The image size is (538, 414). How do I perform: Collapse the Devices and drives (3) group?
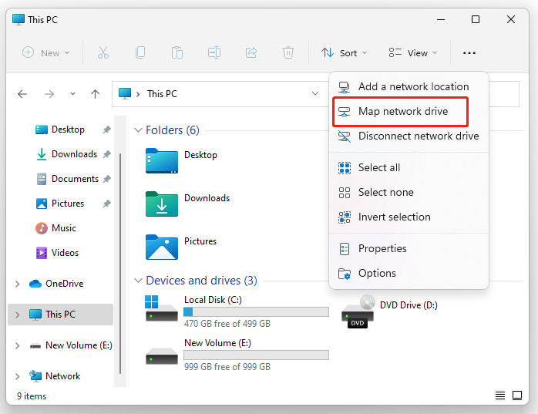point(138,281)
